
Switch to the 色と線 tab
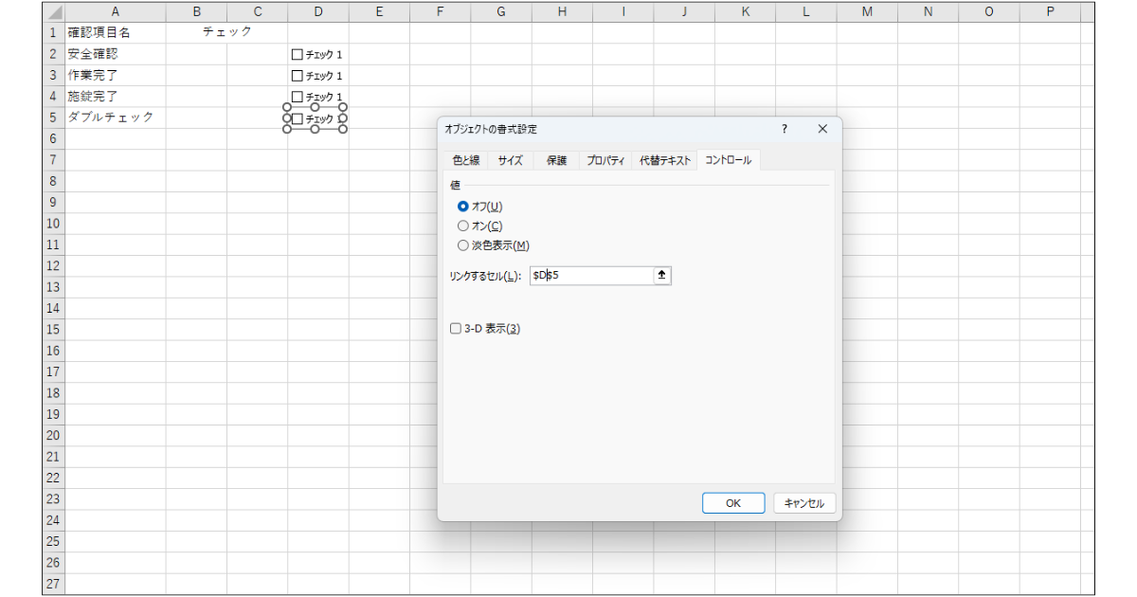coord(465,160)
